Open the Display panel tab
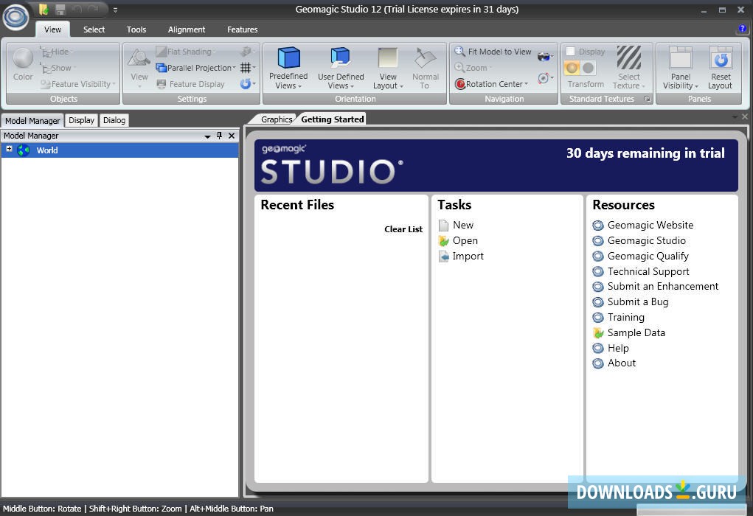Image resolution: width=753 pixels, height=516 pixels. tap(81, 120)
